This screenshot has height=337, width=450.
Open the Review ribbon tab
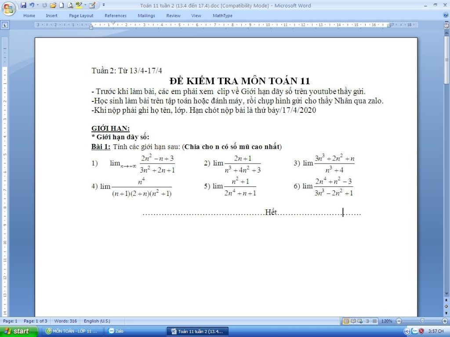point(173,16)
